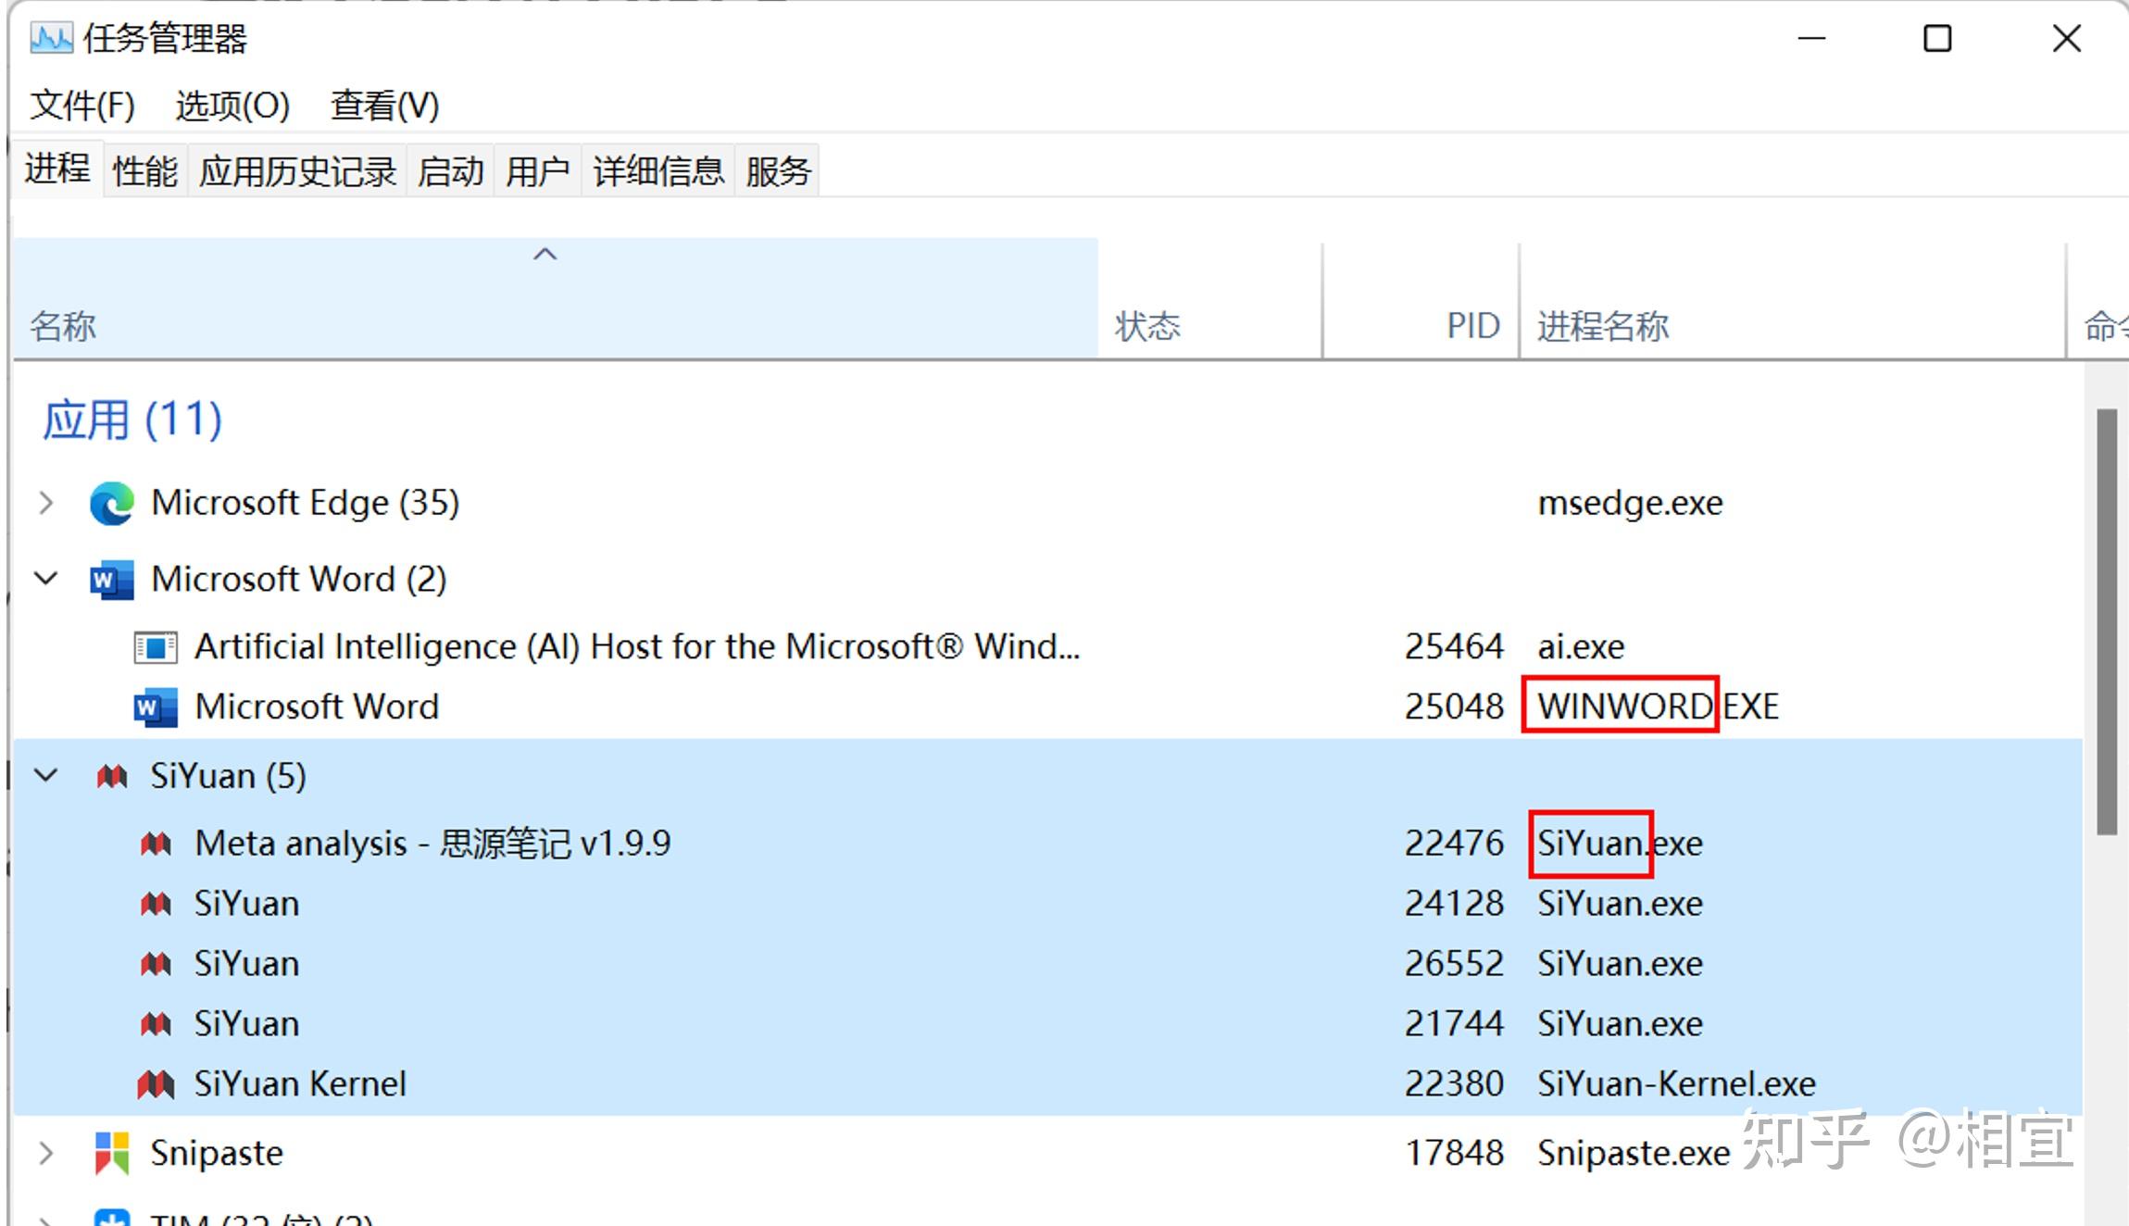Click icon of SiYuan process PID 24128
Image resolution: width=2129 pixels, height=1226 pixels.
coord(156,904)
